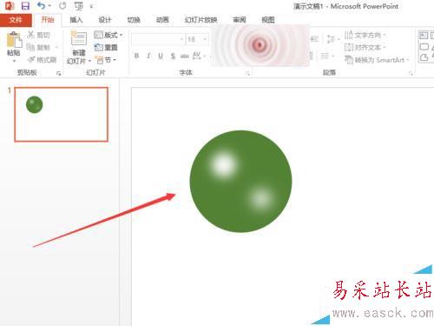Save the presentation using the floppy disk icon
This screenshot has width=434, height=326.
pos(25,6)
